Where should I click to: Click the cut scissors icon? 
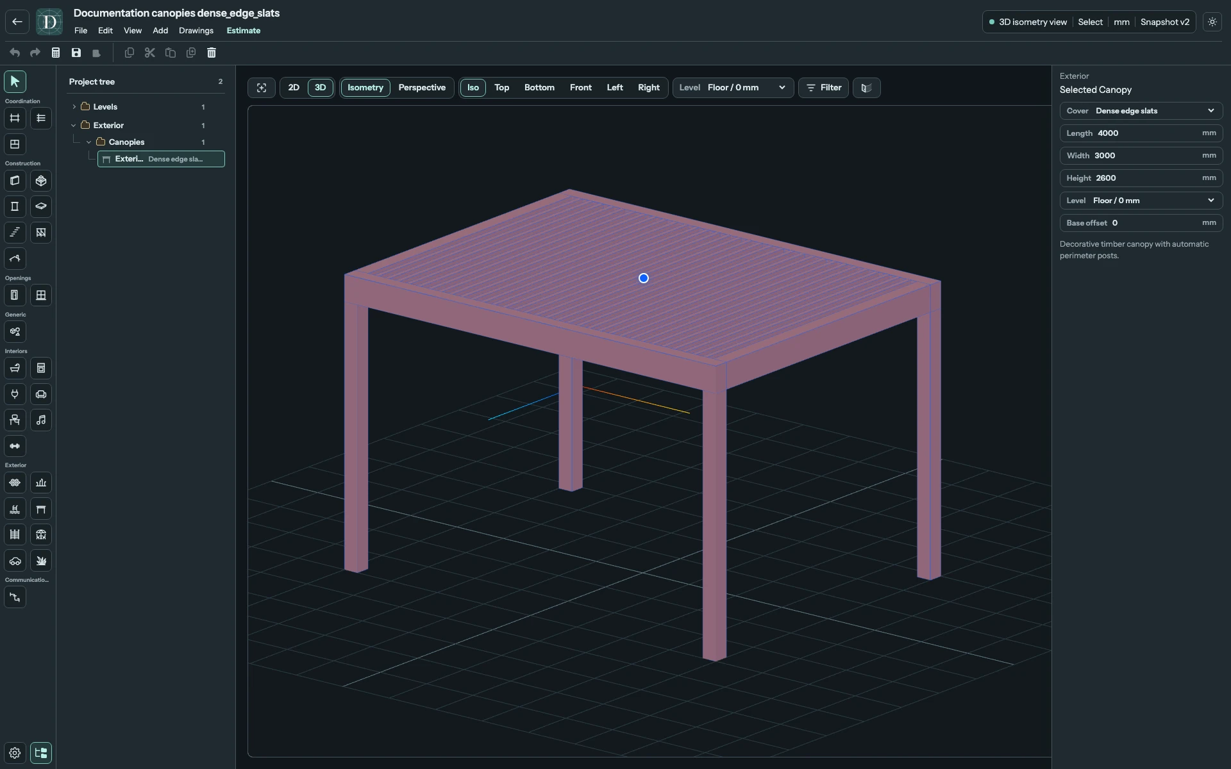[x=150, y=53]
